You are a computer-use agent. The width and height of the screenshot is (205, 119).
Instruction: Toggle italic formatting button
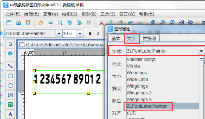[x=98, y=33]
